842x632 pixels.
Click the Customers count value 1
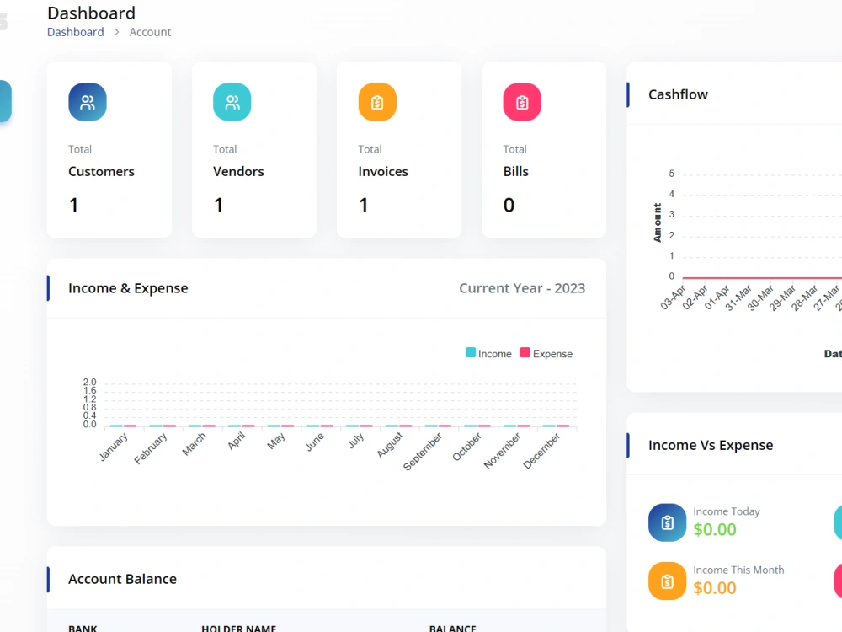coord(73,206)
